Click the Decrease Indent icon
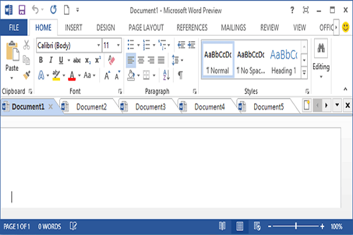The image size is (353, 235). point(181,45)
